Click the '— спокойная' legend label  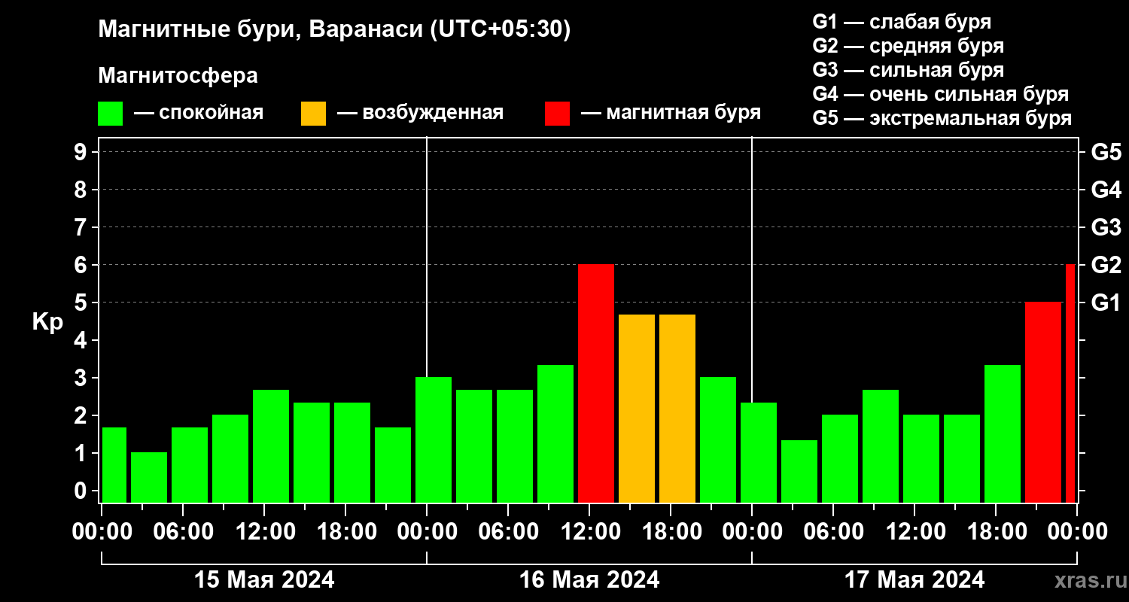(199, 114)
